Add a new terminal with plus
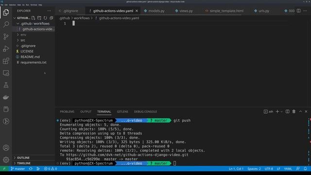This screenshot has height=175, width=311. 277,111
